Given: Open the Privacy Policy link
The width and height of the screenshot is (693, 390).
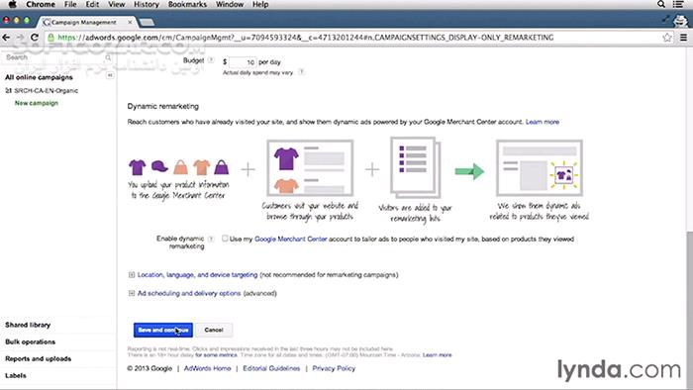Looking at the screenshot, I should click(334, 368).
